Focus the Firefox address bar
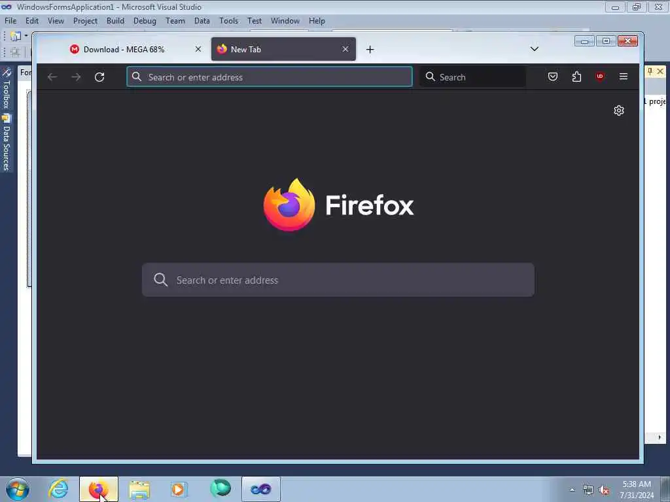Image resolution: width=670 pixels, height=502 pixels. (x=270, y=77)
